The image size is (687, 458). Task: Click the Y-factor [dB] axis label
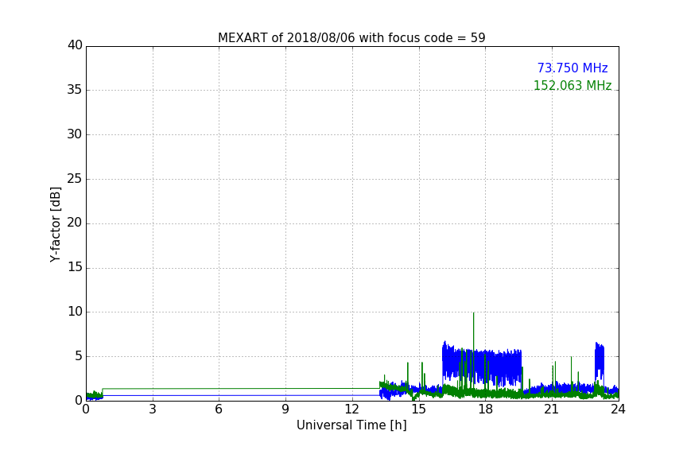[x=55, y=224]
